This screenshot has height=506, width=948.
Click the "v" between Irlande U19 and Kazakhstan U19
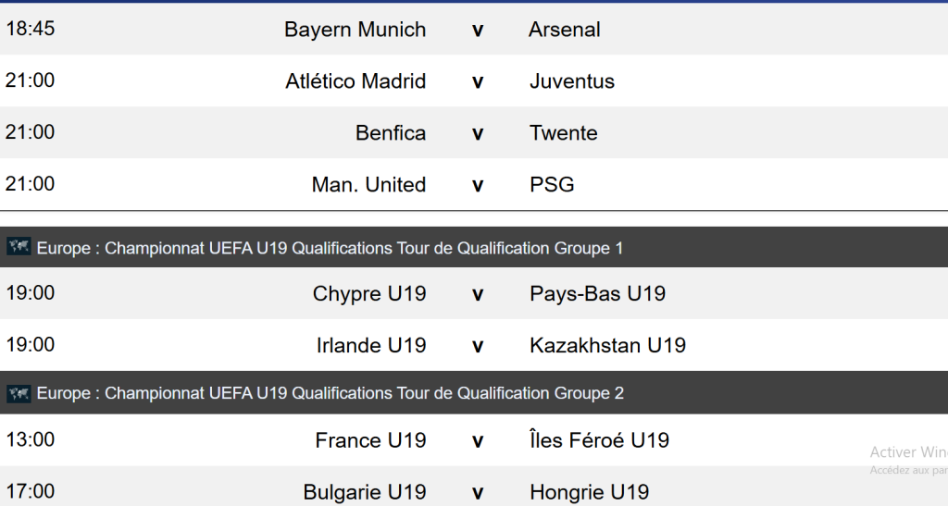(478, 346)
